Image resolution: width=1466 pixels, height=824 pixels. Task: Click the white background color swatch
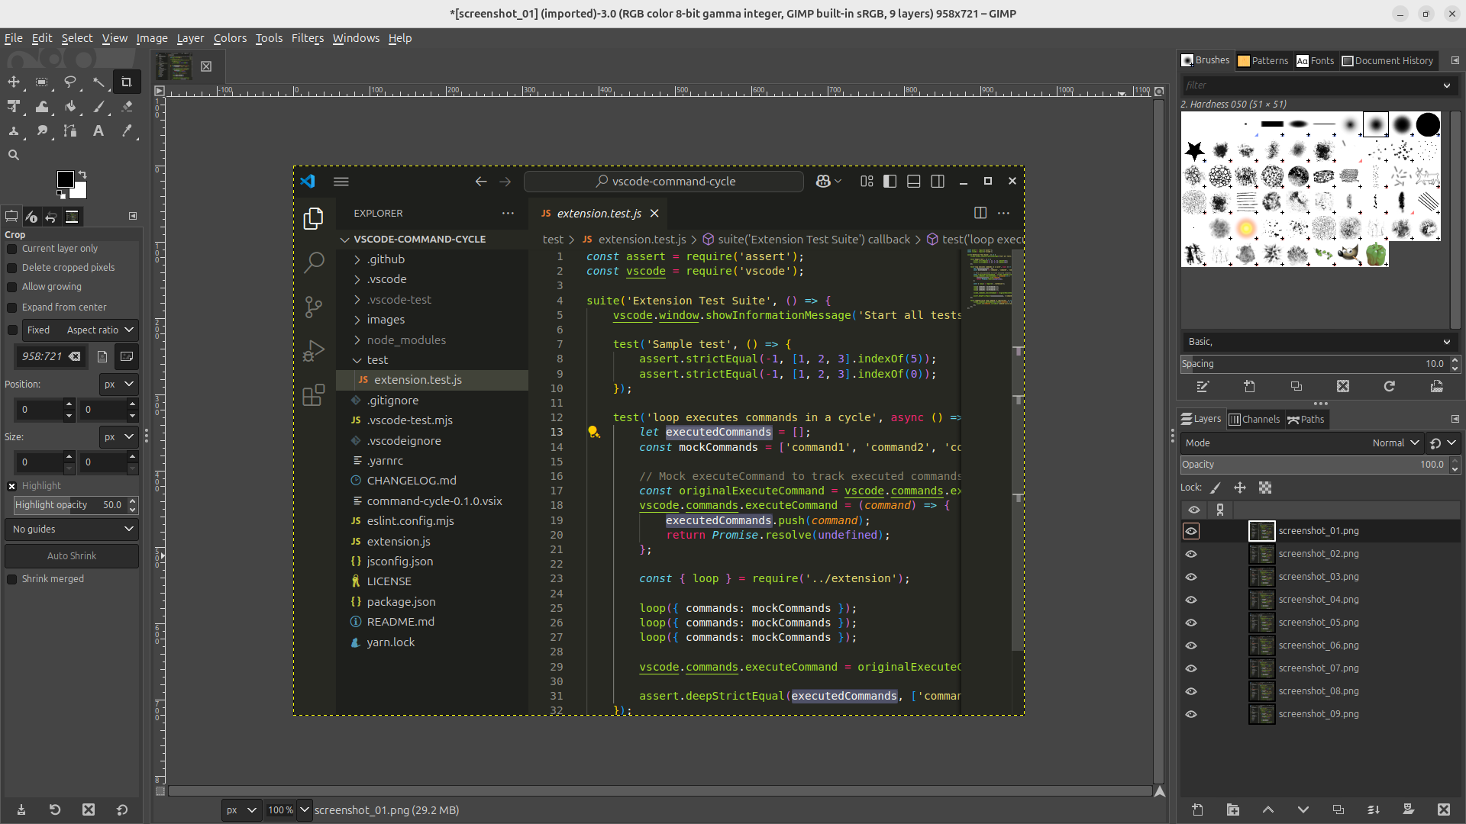click(x=80, y=192)
